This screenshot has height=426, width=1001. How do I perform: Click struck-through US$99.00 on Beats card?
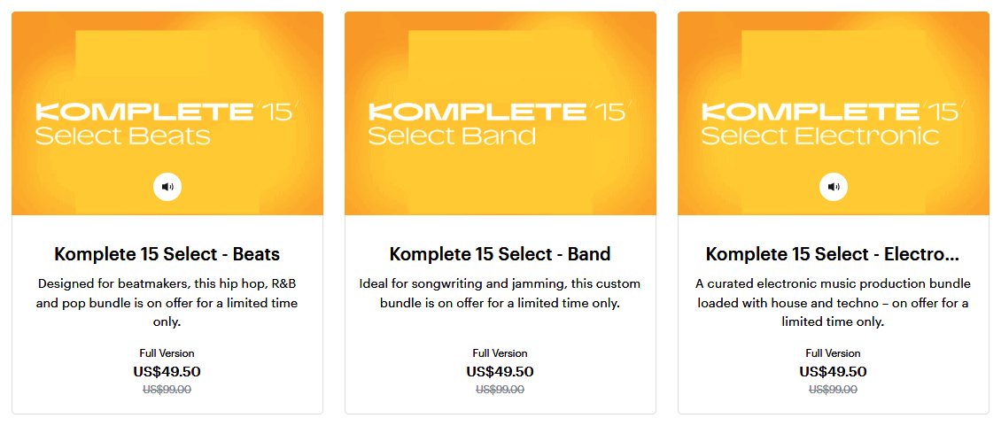(x=167, y=390)
